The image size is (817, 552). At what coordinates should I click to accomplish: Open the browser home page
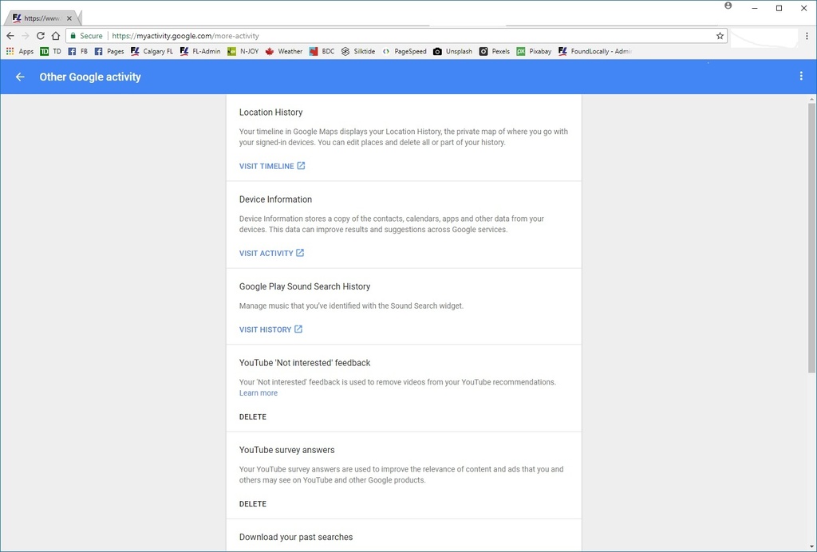coord(56,36)
